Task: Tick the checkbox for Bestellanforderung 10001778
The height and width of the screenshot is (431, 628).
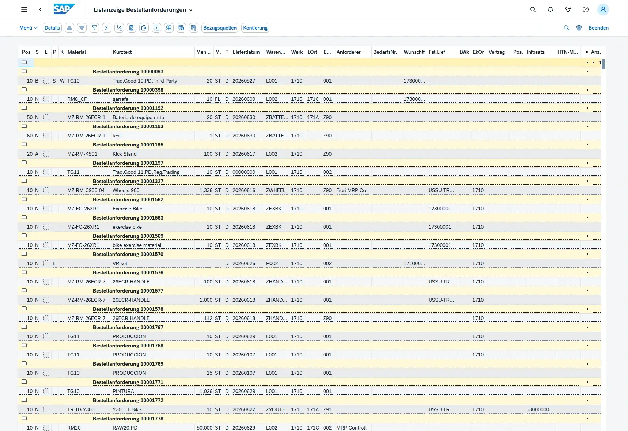Action: tap(24, 418)
